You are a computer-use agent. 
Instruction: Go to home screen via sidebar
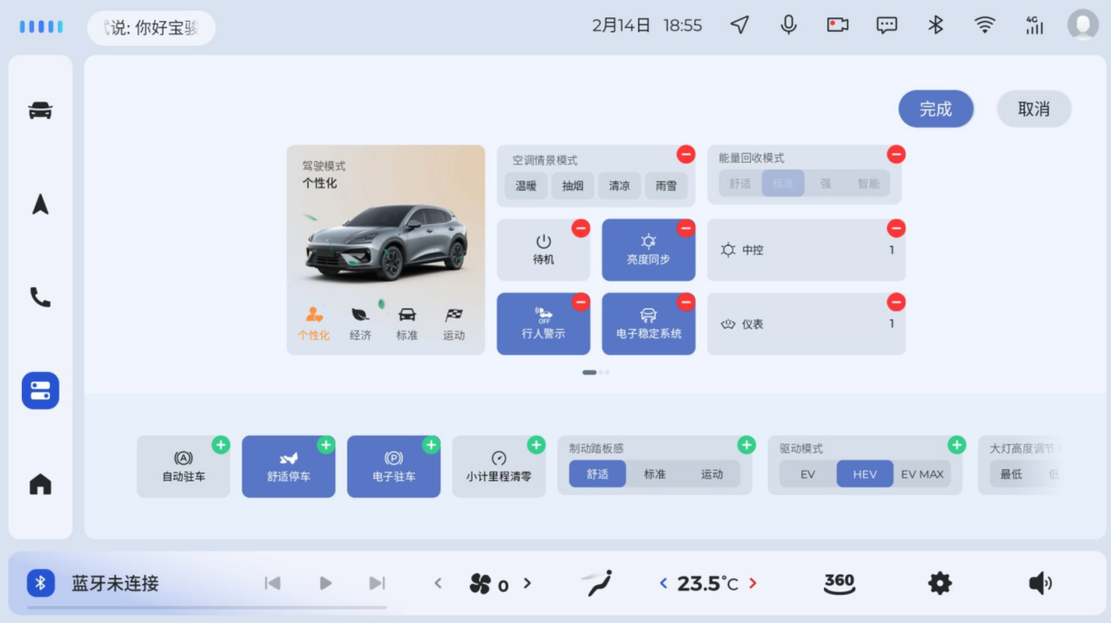coord(40,484)
